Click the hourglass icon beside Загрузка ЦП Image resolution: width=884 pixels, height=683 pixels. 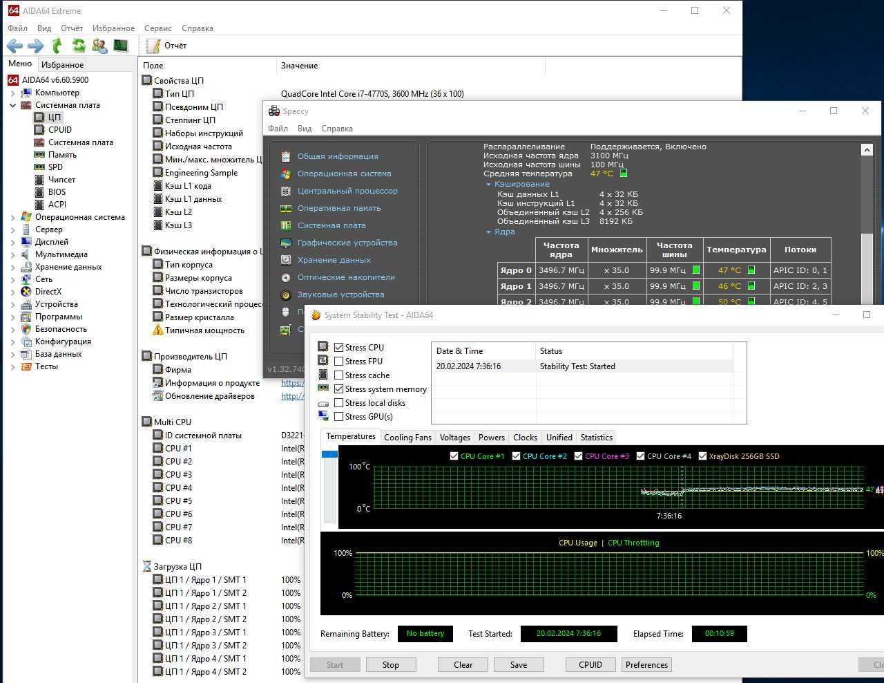[146, 566]
